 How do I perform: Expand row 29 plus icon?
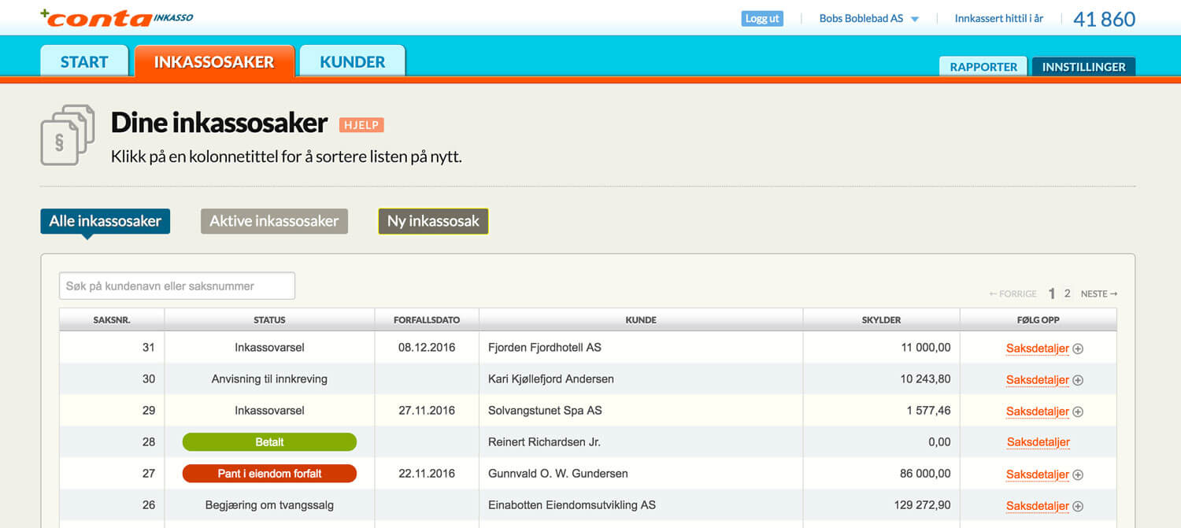click(1078, 412)
